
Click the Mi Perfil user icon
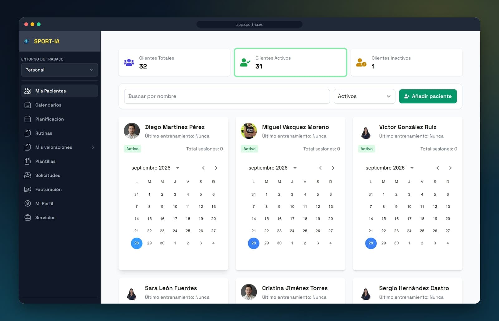[x=28, y=203]
